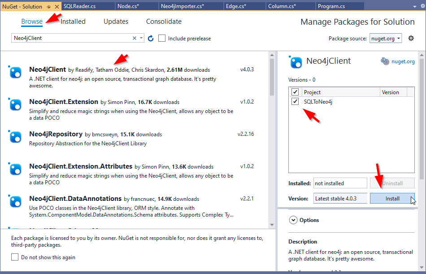
Task: Expand the Options section
Action: pos(293,220)
